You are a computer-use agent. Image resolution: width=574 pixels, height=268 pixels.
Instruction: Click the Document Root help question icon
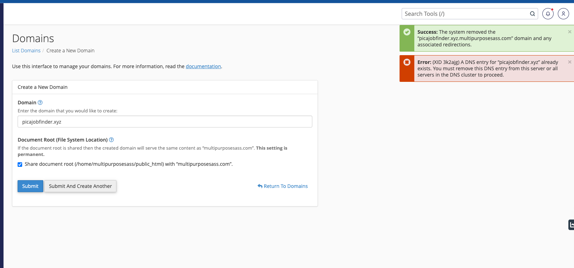click(111, 140)
